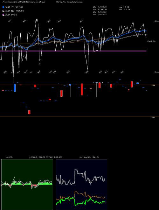Click the magenta horizontal DOW PT line
The width and height of the screenshot is (159, 210).
[73, 51]
